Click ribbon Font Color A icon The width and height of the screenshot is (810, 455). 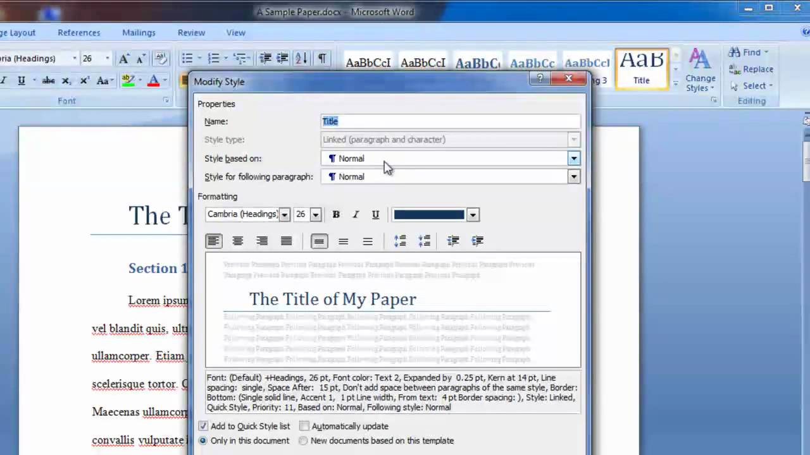point(153,80)
